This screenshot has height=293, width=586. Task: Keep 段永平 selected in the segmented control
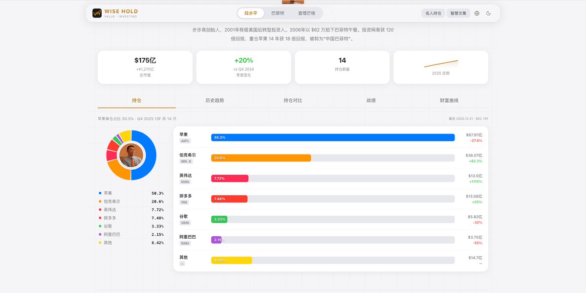[251, 13]
